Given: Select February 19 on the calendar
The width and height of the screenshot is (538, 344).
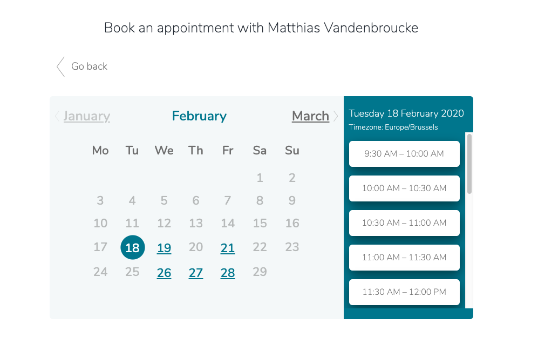Looking at the screenshot, I should (164, 248).
